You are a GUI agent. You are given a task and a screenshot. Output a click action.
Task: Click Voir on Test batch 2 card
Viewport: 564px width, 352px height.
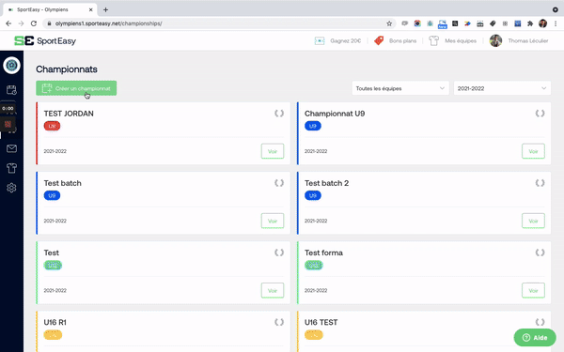coord(533,221)
